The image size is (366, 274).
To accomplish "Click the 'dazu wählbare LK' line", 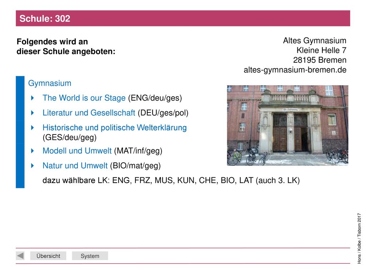I will pos(171,181).
